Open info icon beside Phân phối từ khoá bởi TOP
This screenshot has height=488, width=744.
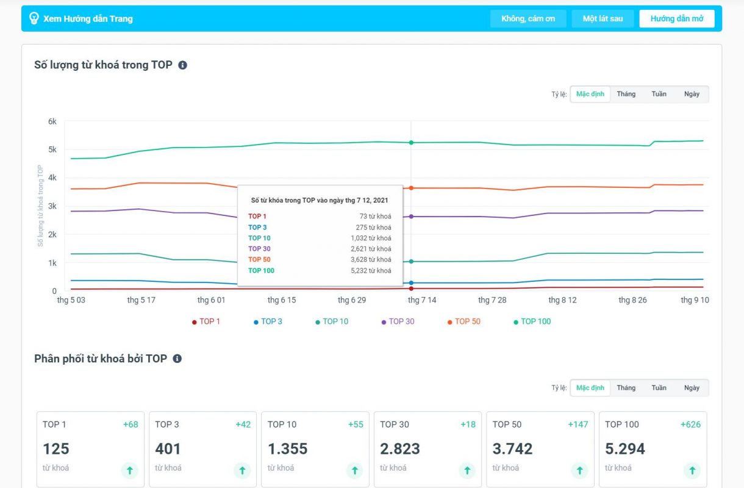pyautogui.click(x=177, y=359)
